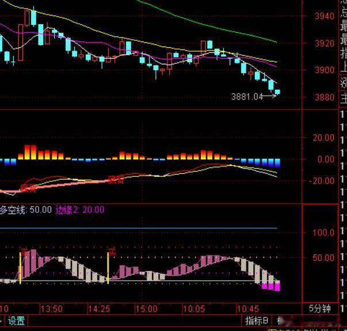
Task: Click the 100.0 lower indicator axis value
Action: (323, 233)
